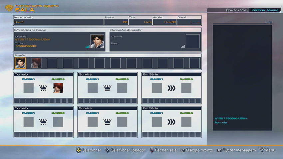This screenshot has height=159, width=283.
Task: Click the cyan connection signal bars icon
Action: coord(87,47)
